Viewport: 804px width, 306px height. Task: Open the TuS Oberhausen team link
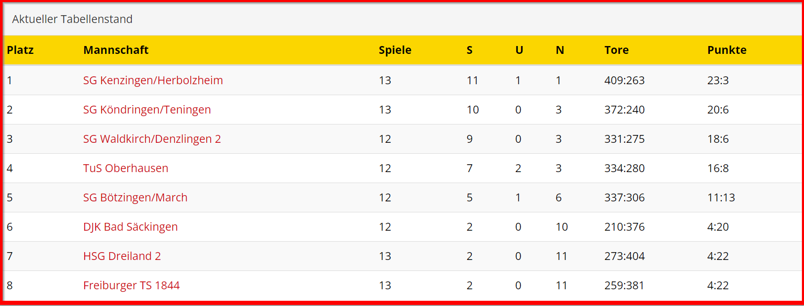[x=126, y=168]
